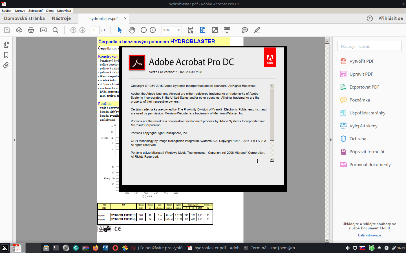Switch to Domovská stránka tab
The width and height of the screenshot is (406, 253).
[x=24, y=18]
